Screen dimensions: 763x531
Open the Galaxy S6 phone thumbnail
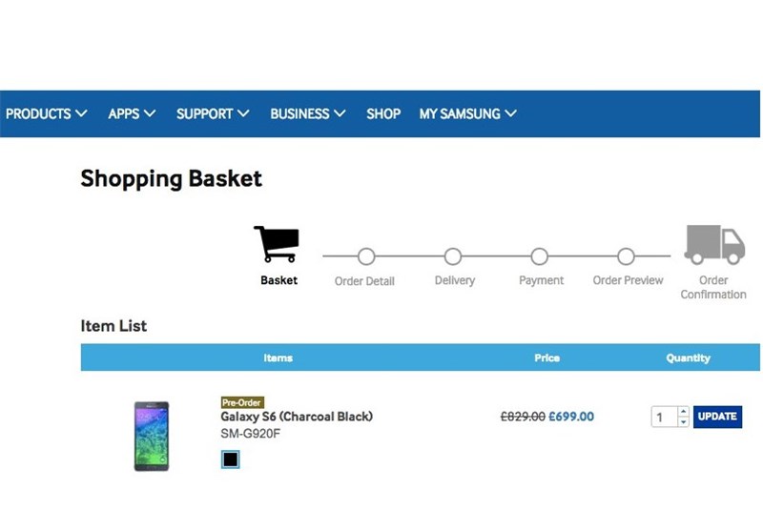[x=151, y=436]
